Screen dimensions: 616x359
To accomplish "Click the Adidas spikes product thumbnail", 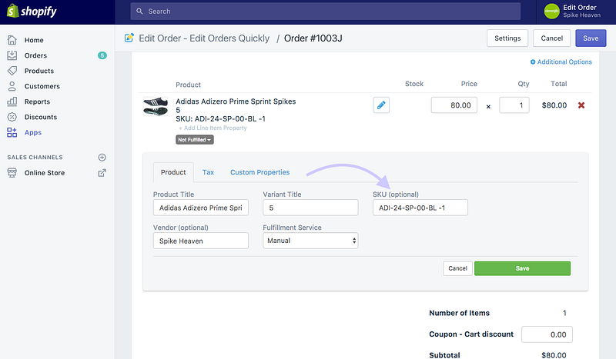I will pyautogui.click(x=156, y=106).
